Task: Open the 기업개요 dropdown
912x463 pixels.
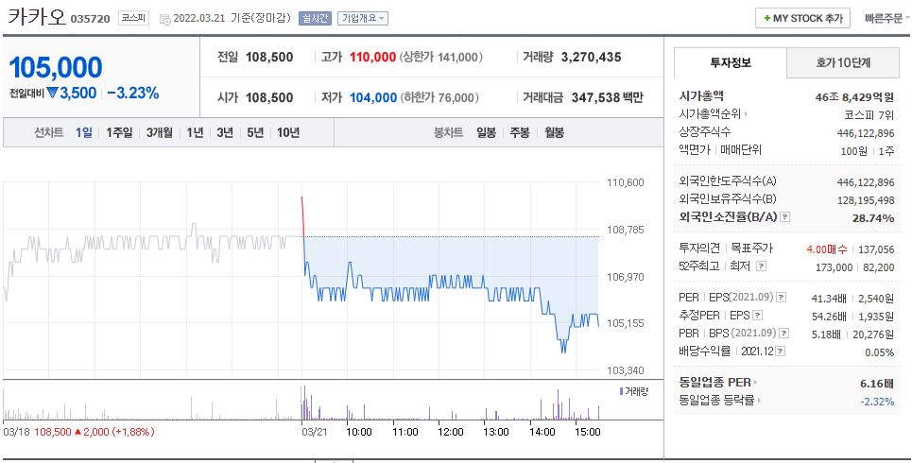Action: pos(362,19)
